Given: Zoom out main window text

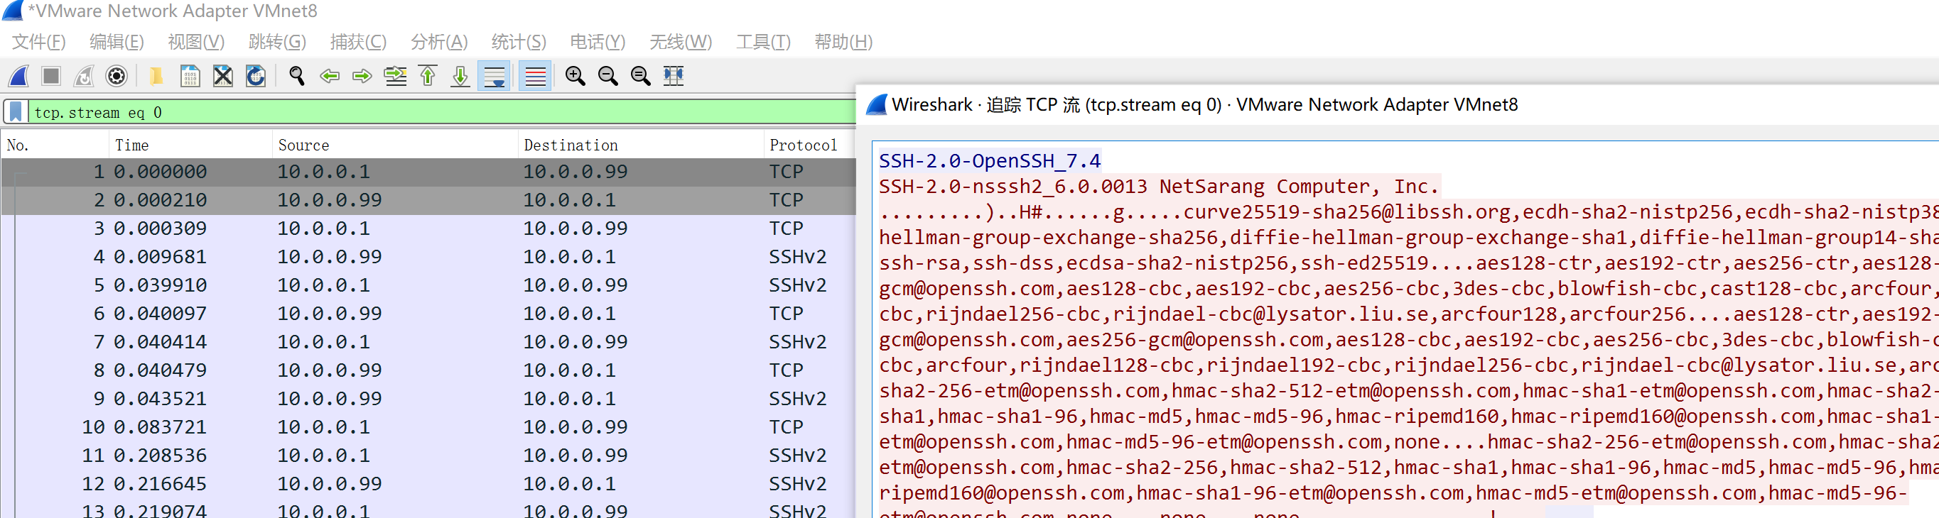Looking at the screenshot, I should (x=608, y=76).
